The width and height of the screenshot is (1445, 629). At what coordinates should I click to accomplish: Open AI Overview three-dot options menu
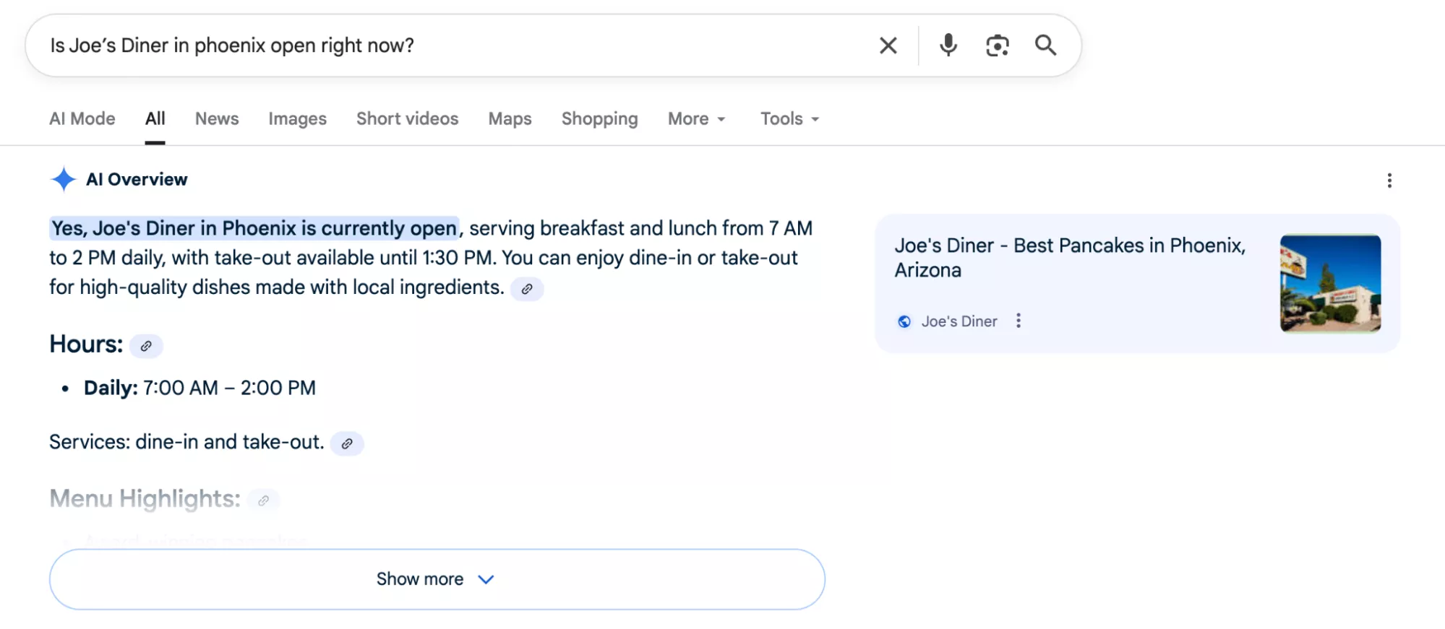[x=1389, y=181]
